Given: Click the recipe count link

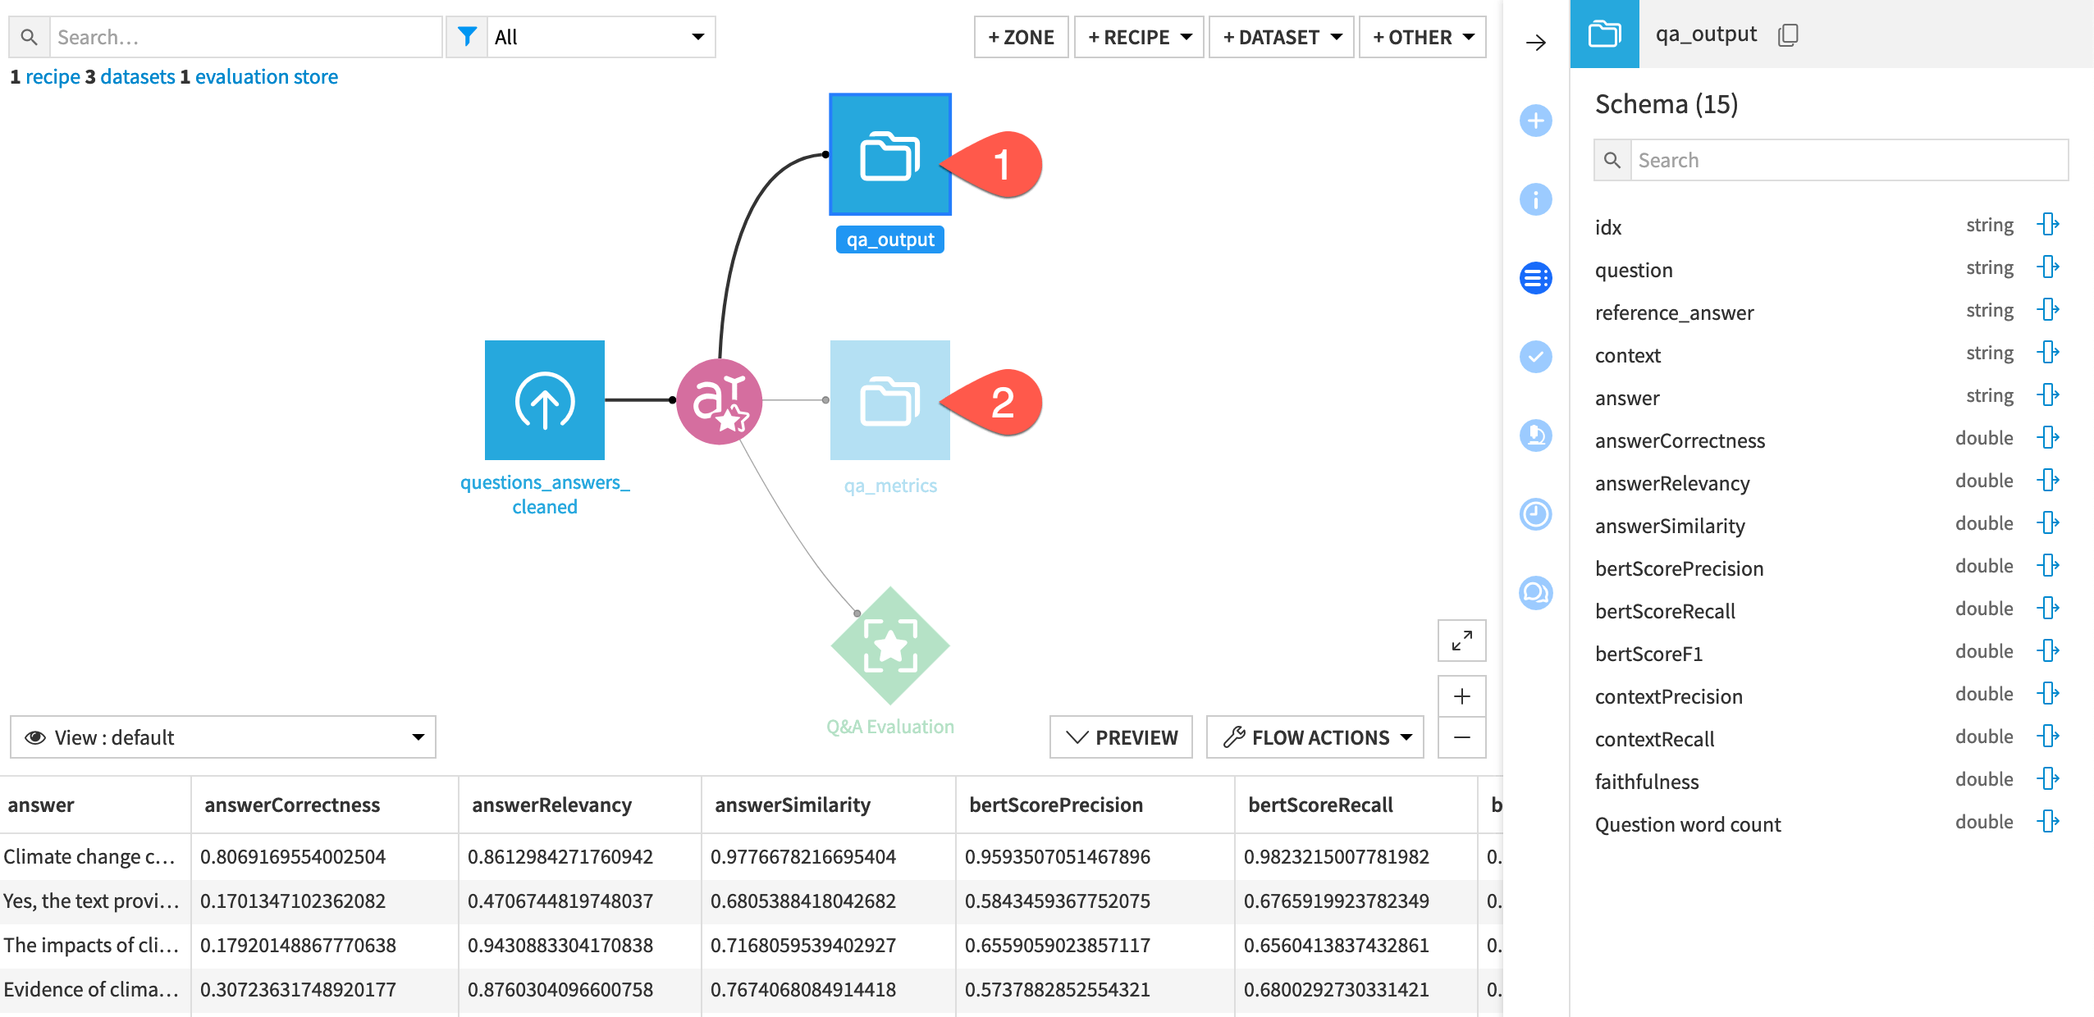Looking at the screenshot, I should point(53,77).
